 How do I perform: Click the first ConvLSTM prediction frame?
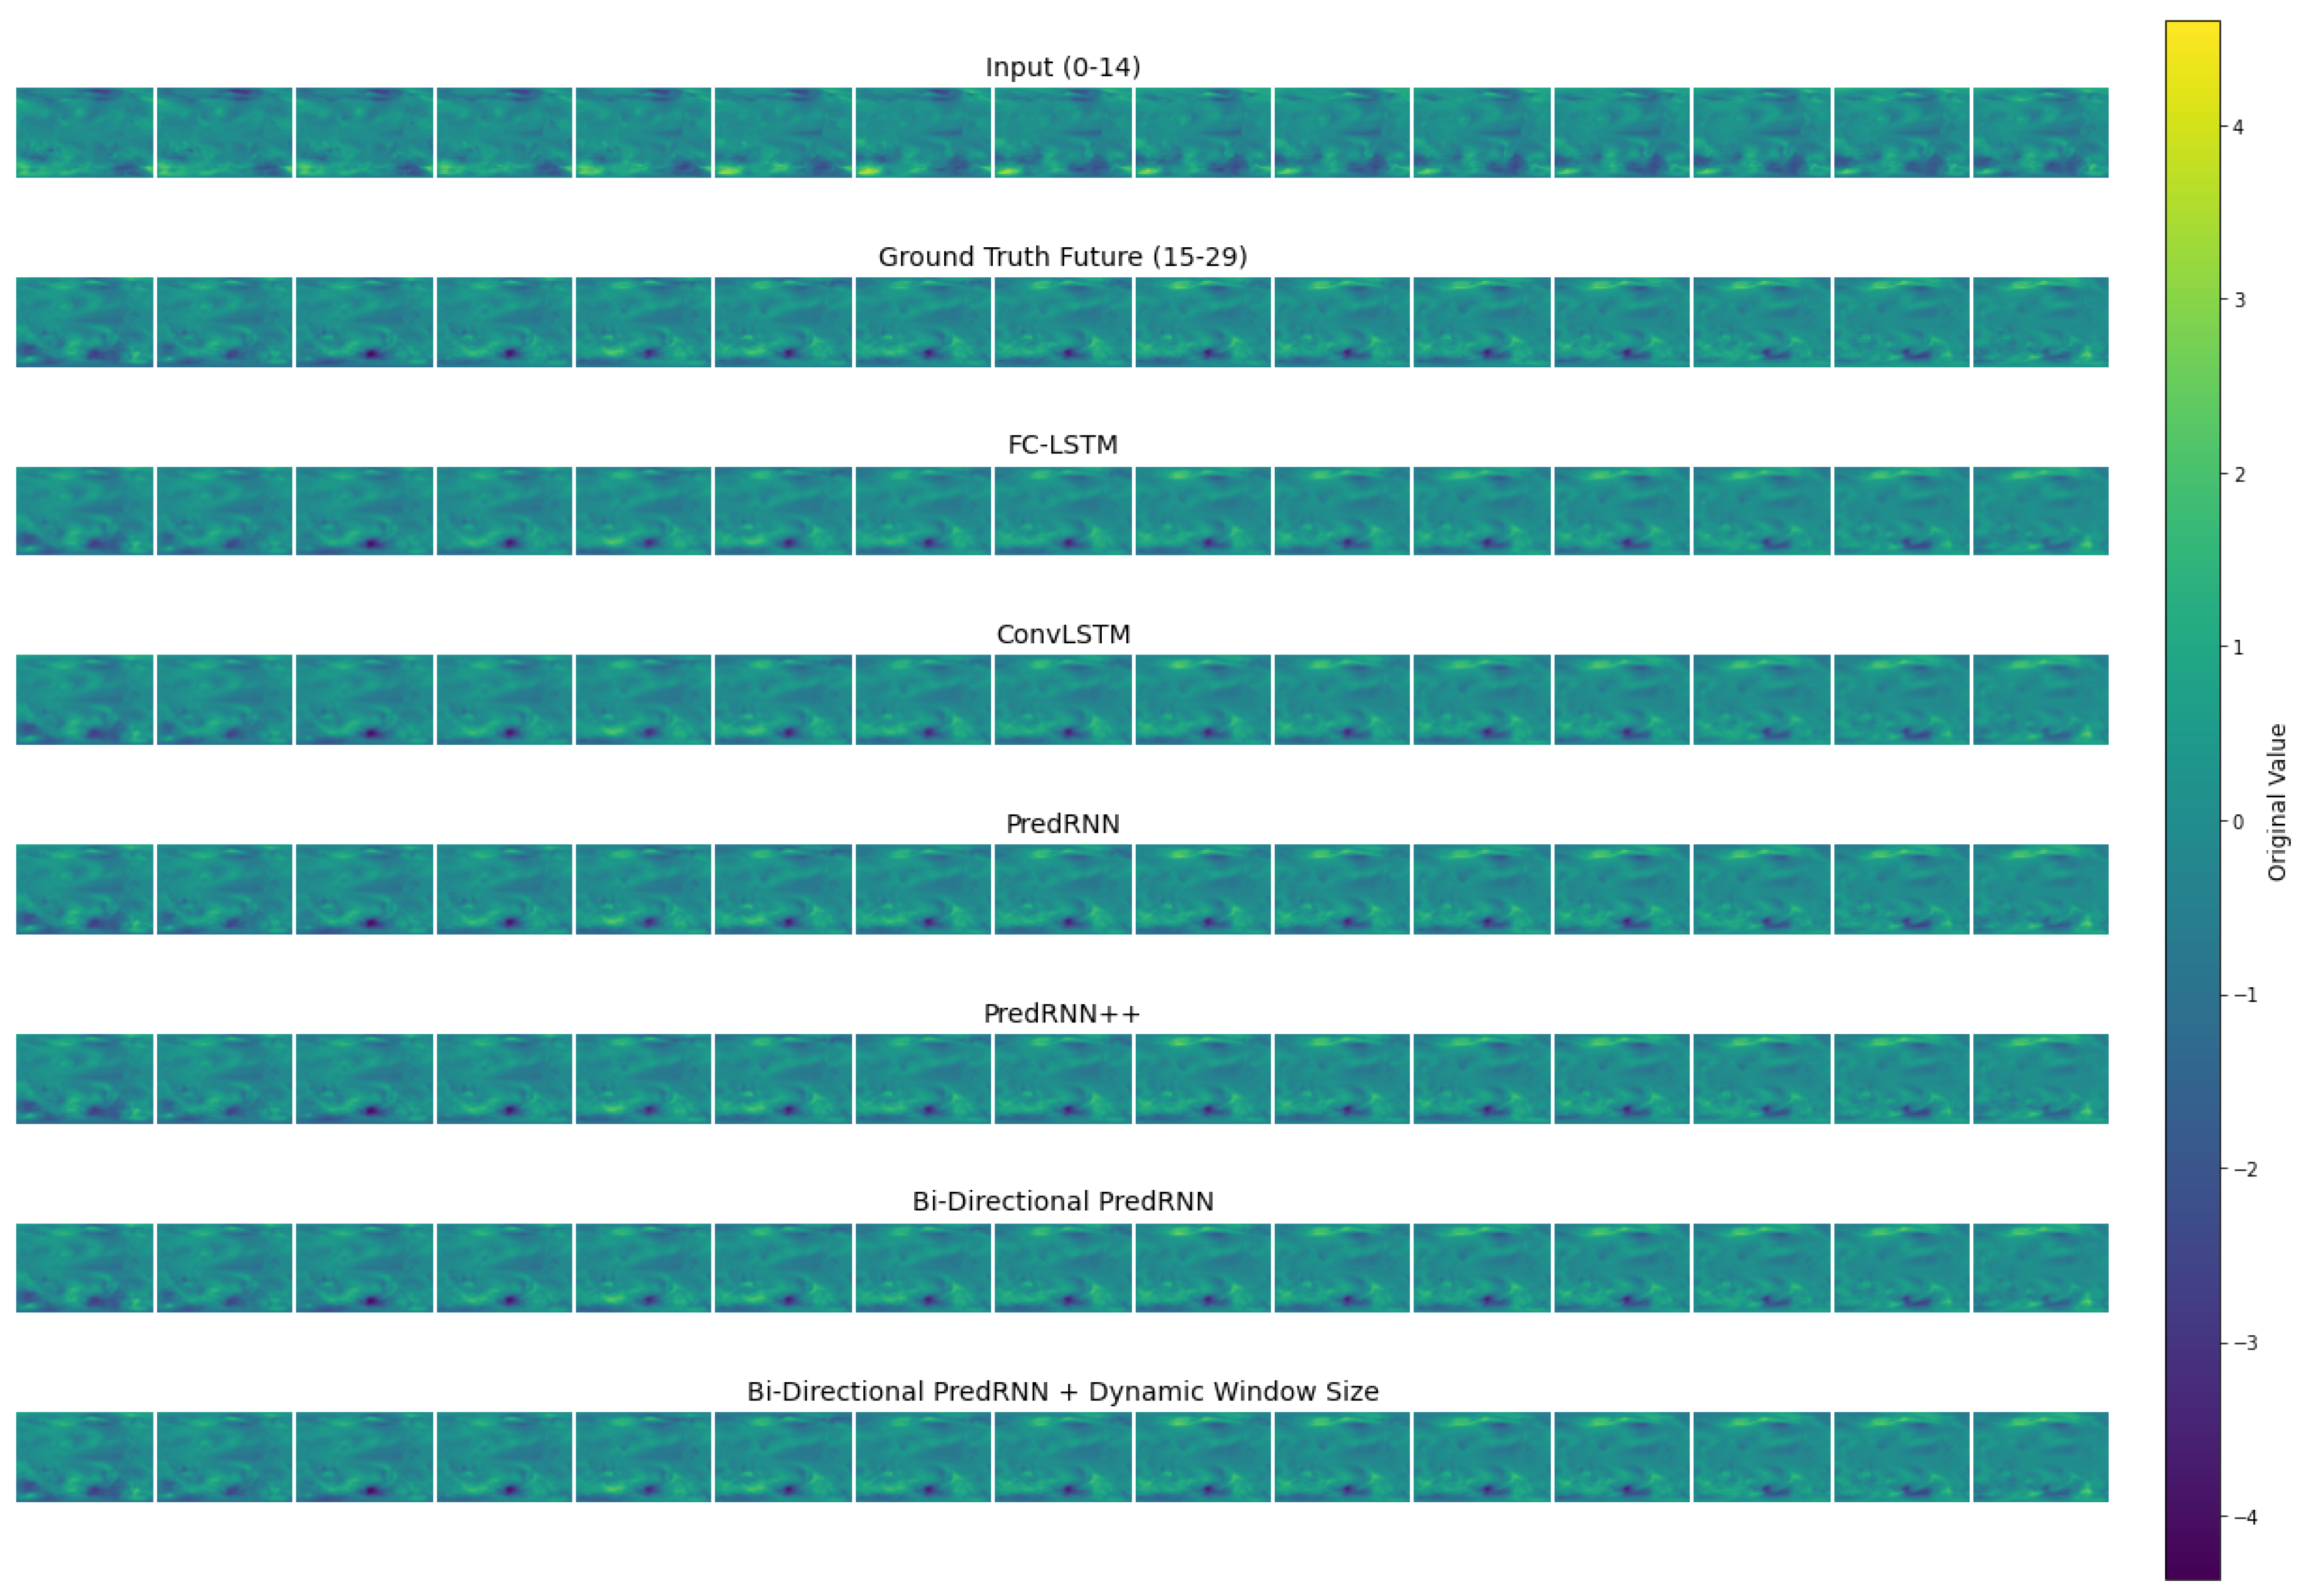click(x=84, y=700)
